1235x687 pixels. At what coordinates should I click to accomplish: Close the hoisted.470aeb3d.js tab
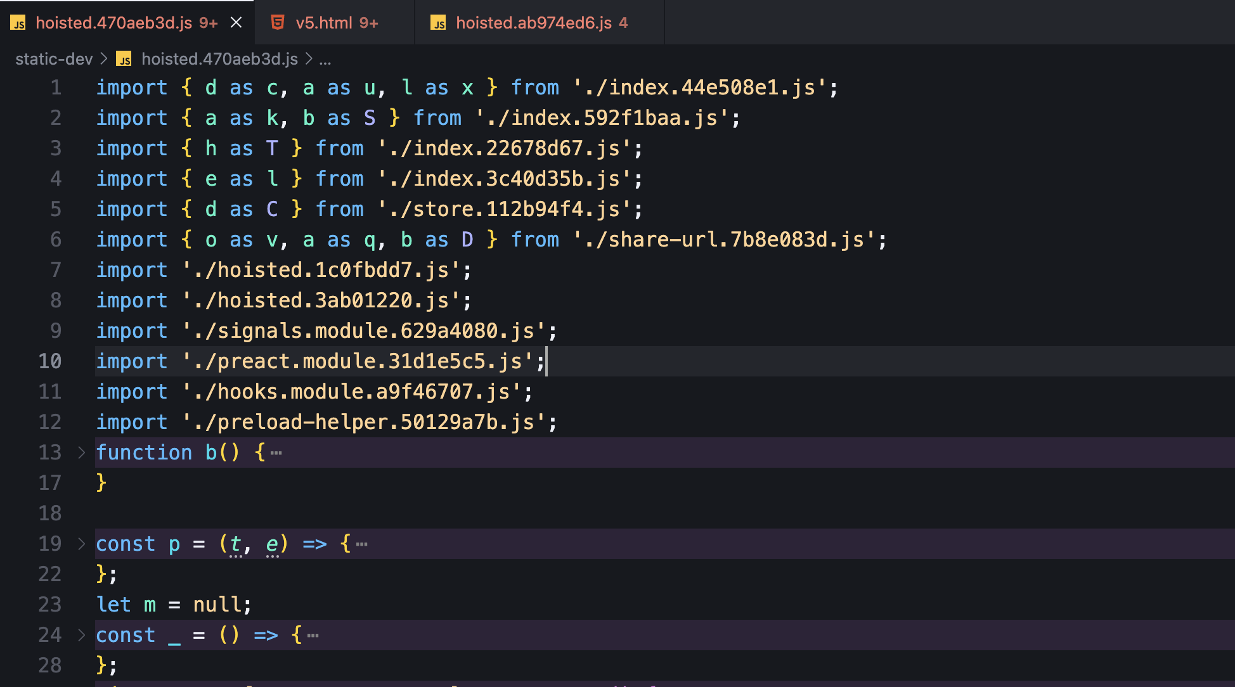[236, 22]
